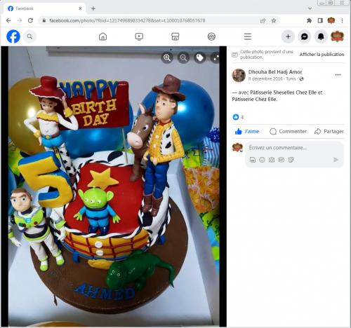
Task: Insert emoji in comment
Action: pos(262,160)
